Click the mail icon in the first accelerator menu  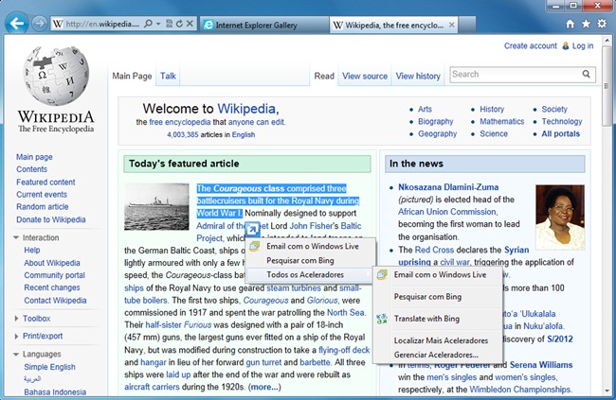pyautogui.click(x=254, y=246)
